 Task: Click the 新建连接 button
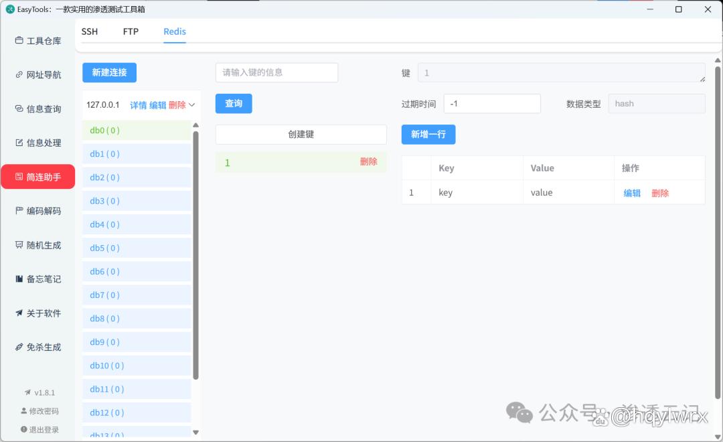(x=109, y=72)
